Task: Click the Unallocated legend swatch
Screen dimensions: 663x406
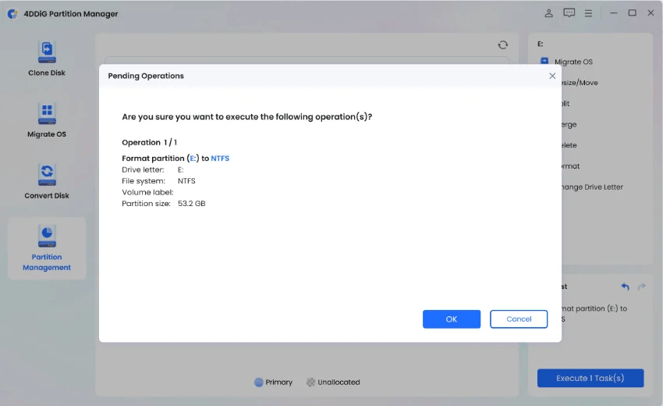Action: point(310,383)
